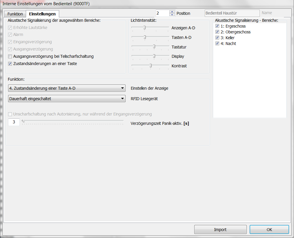Select the Einstellungen tab

pyautogui.click(x=42, y=14)
